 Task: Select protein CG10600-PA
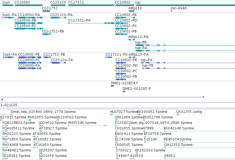[30, 68]
